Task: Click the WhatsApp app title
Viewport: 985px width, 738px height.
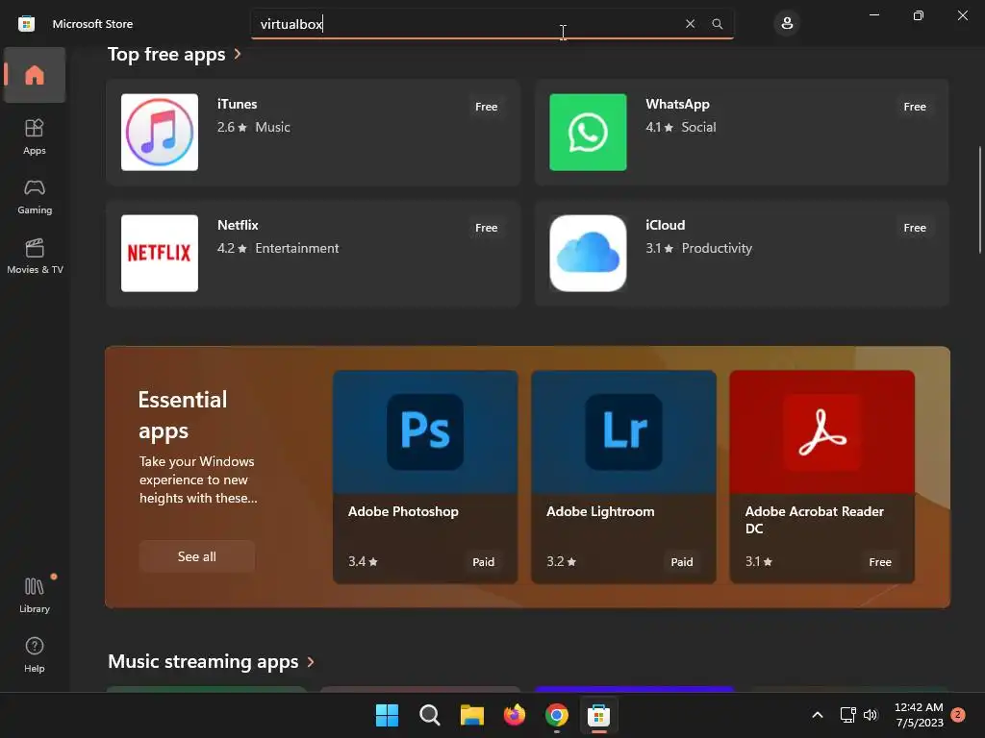Action: (677, 104)
